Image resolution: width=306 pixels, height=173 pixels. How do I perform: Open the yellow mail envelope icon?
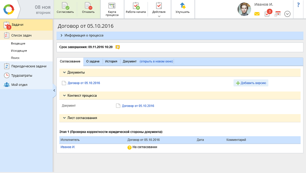click(257, 14)
